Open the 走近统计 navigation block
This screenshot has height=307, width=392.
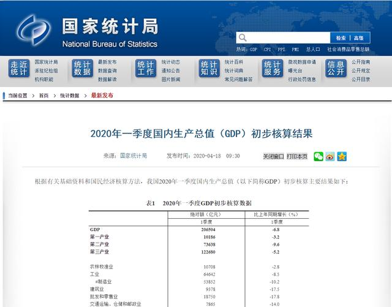19,68
